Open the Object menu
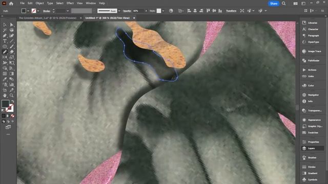Viewport: 328px width, 184px height. 39,4
